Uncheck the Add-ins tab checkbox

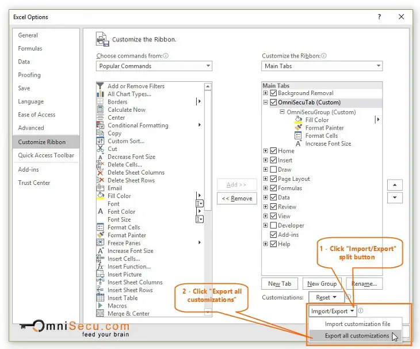273,234
